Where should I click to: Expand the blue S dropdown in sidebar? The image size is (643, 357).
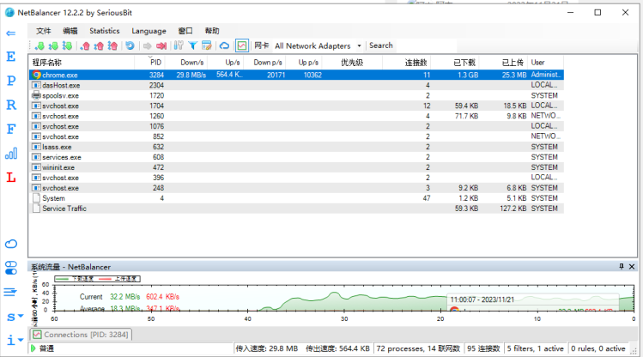tap(13, 317)
